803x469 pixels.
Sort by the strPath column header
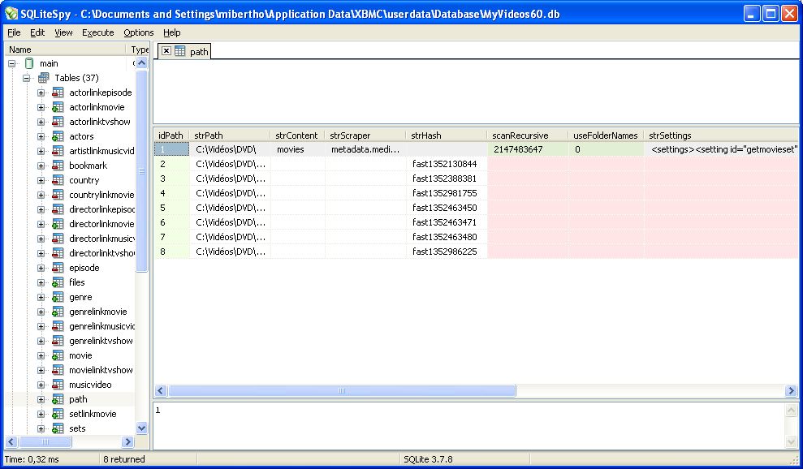point(230,136)
